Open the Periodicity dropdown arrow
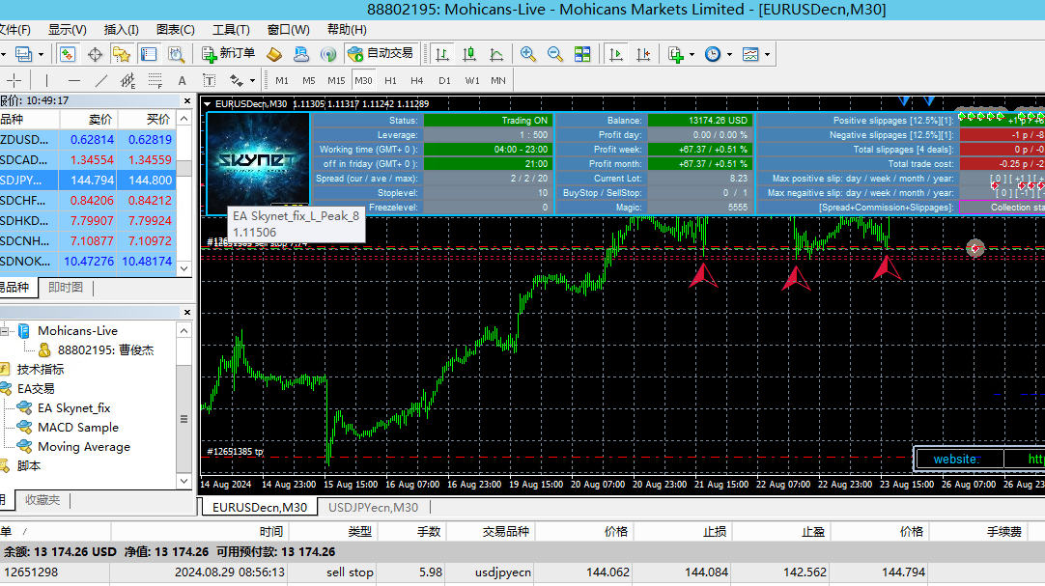 click(x=730, y=55)
